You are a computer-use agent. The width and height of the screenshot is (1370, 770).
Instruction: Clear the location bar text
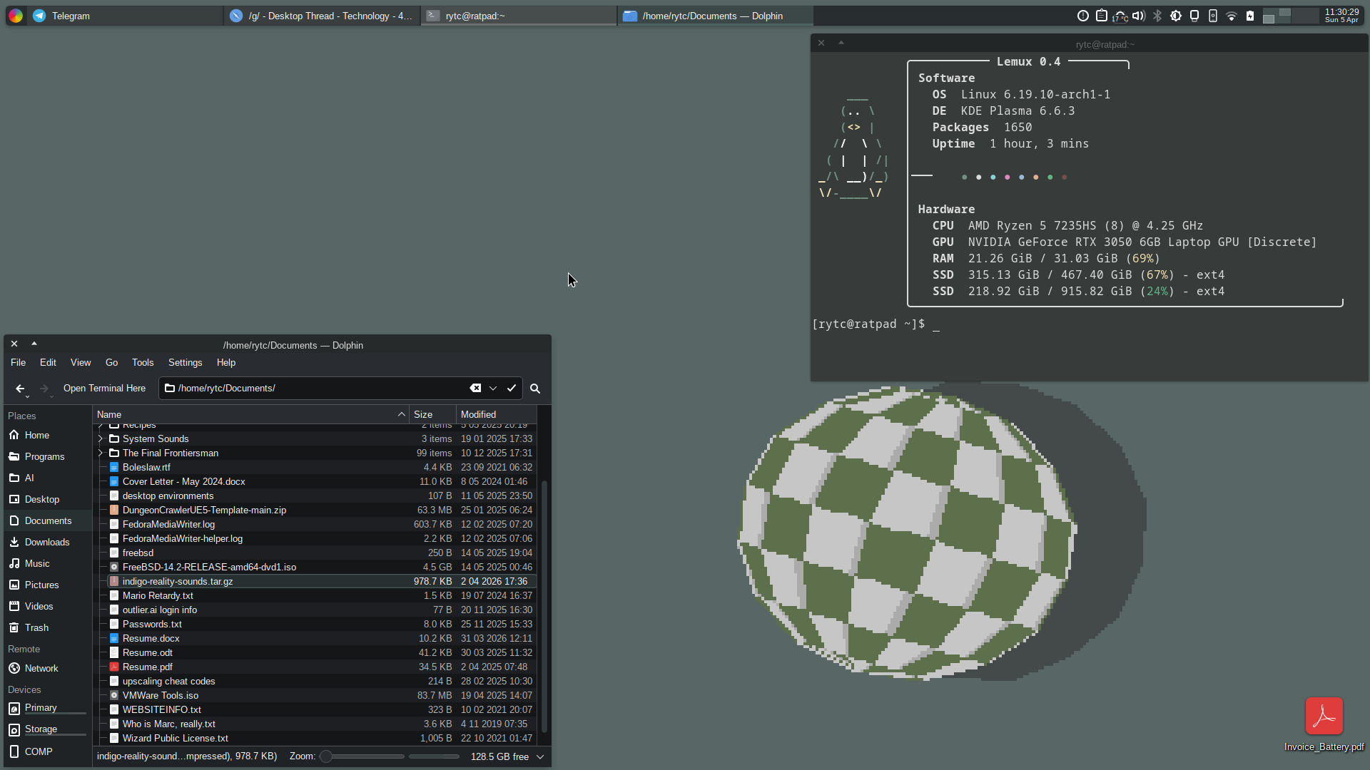pos(475,389)
